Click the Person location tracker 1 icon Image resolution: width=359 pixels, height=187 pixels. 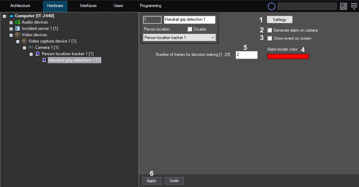pos(38,54)
